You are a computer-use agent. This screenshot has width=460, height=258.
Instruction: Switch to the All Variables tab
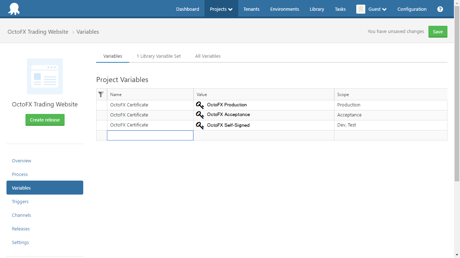208,56
